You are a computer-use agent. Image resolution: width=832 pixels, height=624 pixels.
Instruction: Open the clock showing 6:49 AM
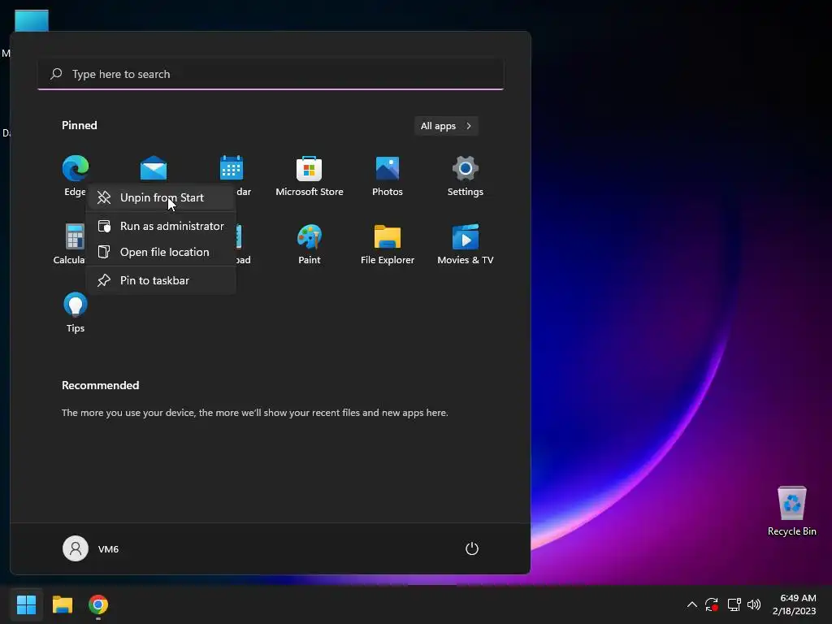(x=795, y=604)
